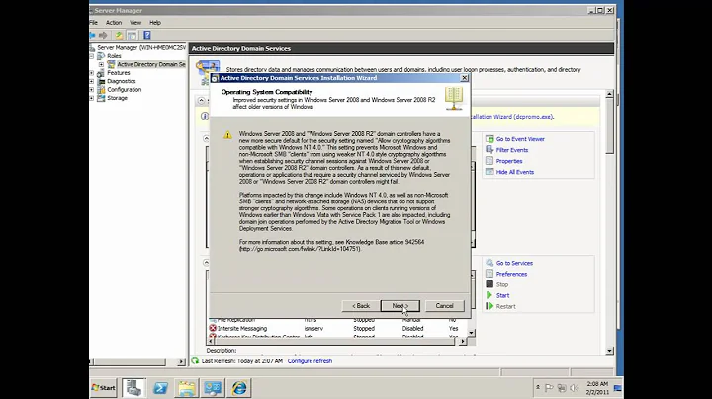712x399 pixels.
Task: Expand the Configuration tree node
Action: point(92,89)
